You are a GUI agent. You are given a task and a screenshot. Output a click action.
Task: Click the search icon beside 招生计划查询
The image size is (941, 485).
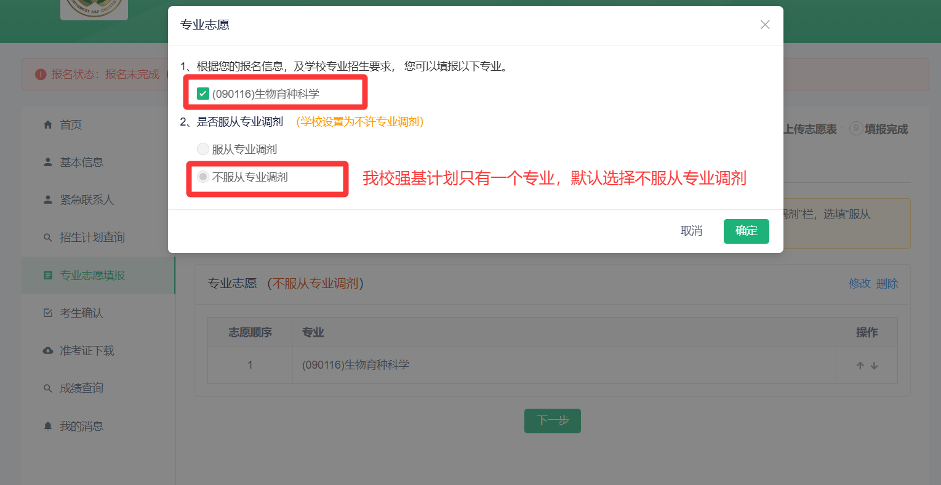[x=48, y=238]
